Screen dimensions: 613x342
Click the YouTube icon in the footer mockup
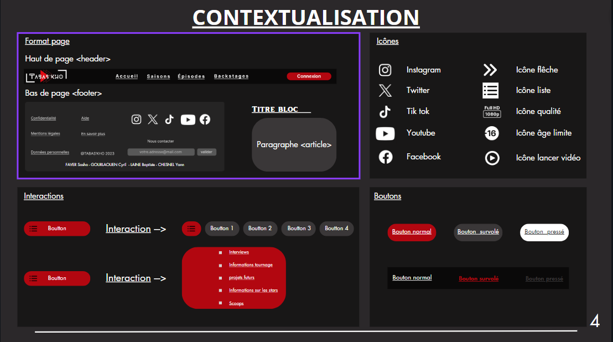188,119
